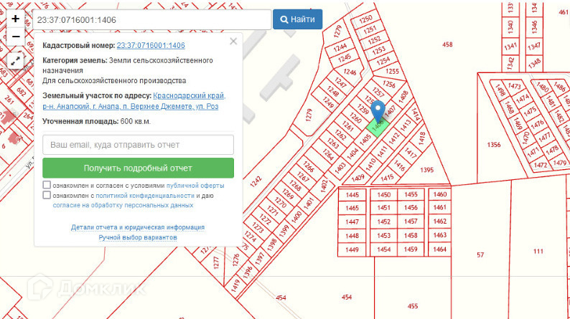Select parcel 1460 on the map
Viewport: 570px width, 319px height.
click(x=439, y=194)
